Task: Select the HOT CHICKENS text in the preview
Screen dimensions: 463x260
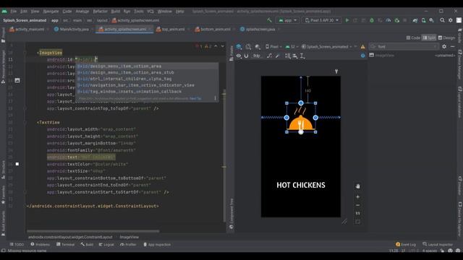Action: 301,185
